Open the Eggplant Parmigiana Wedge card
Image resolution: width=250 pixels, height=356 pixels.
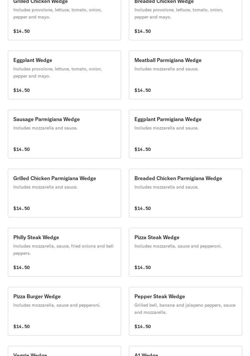pos(185,134)
